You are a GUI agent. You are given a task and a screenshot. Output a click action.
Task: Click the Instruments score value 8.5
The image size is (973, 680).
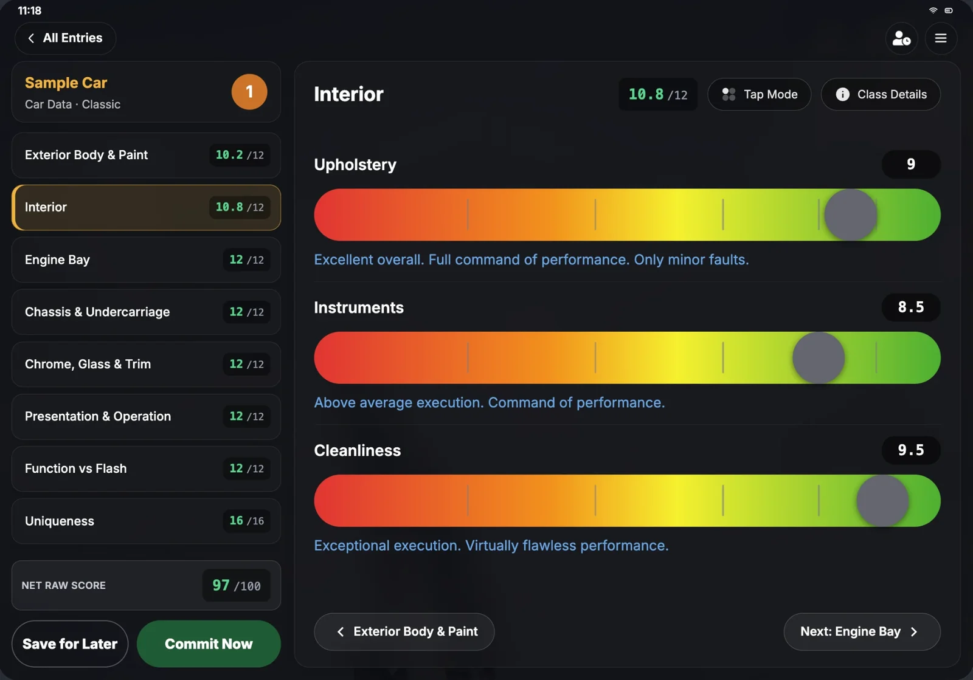point(911,307)
